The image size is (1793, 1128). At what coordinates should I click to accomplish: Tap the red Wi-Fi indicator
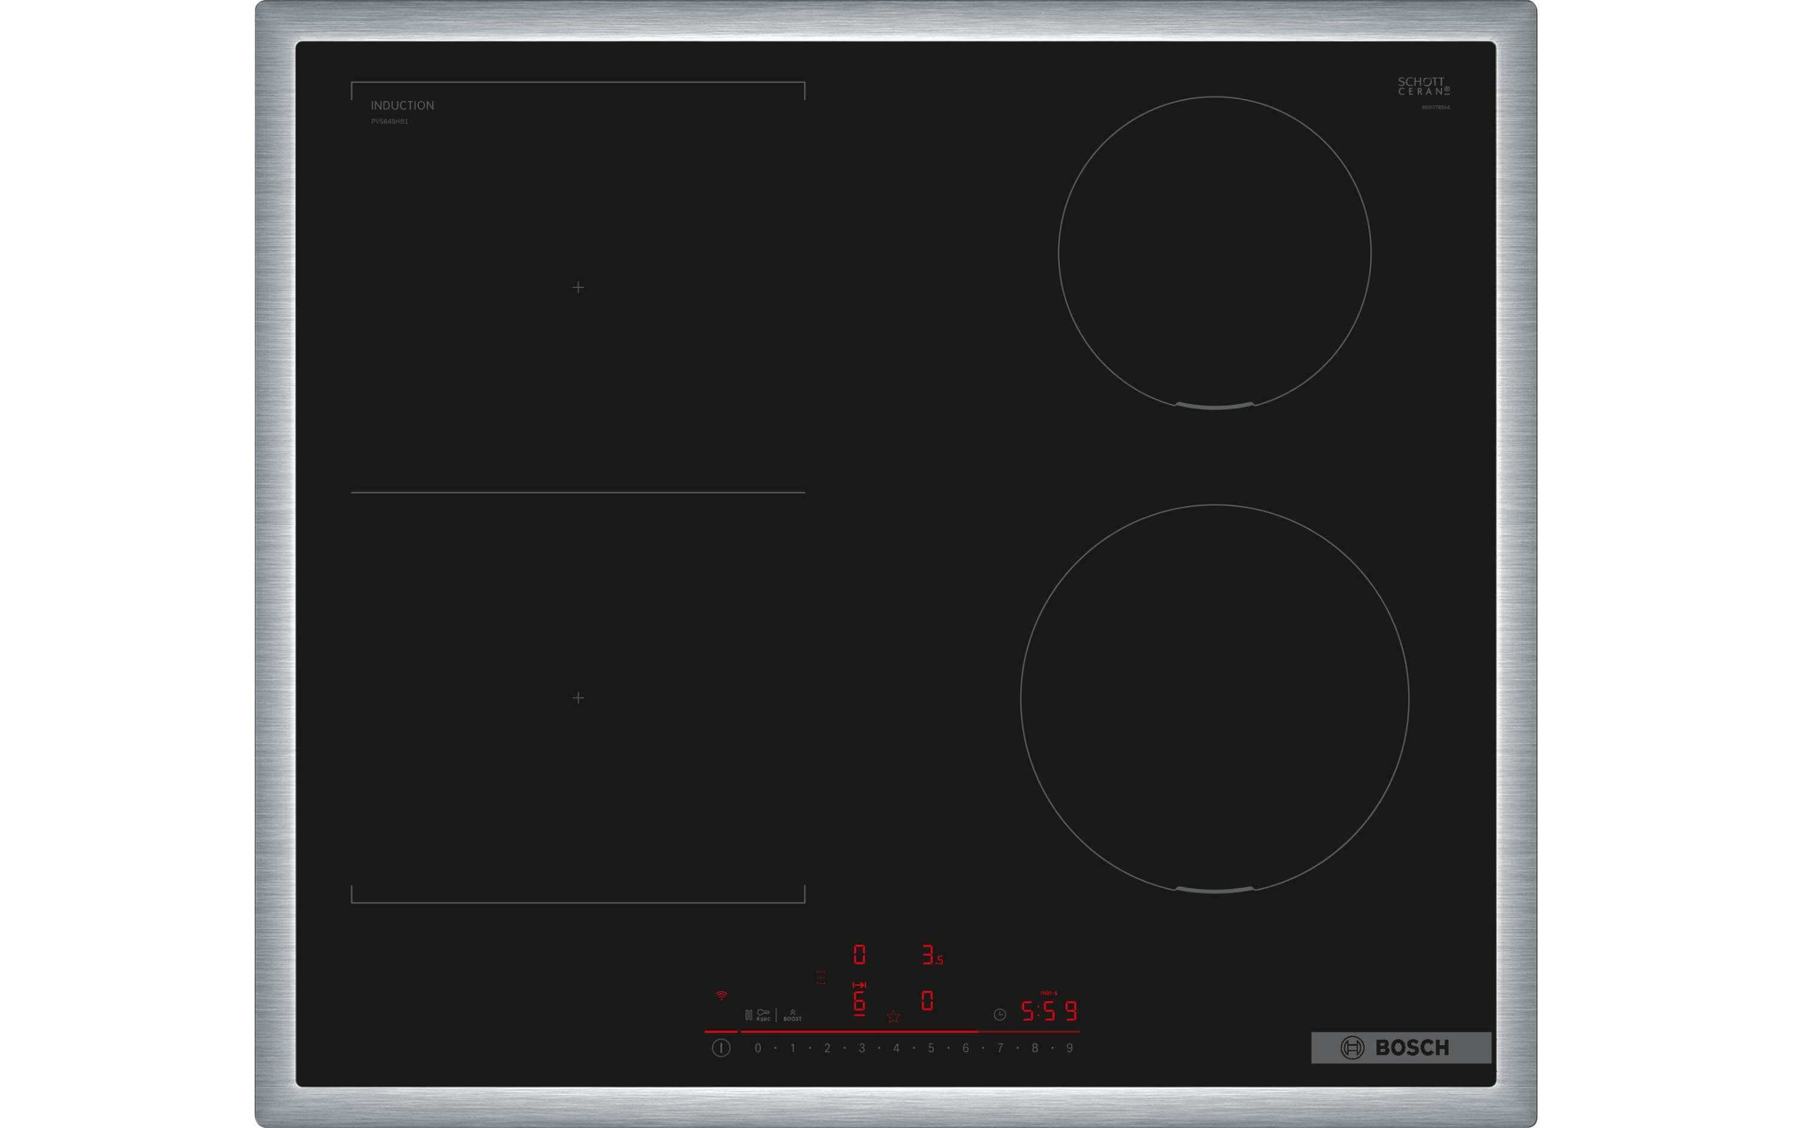pos(721,995)
